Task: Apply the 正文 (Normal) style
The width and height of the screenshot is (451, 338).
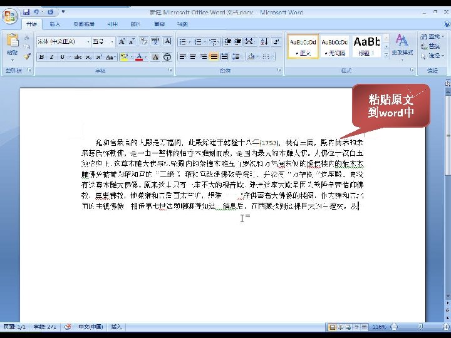Action: pos(303,46)
